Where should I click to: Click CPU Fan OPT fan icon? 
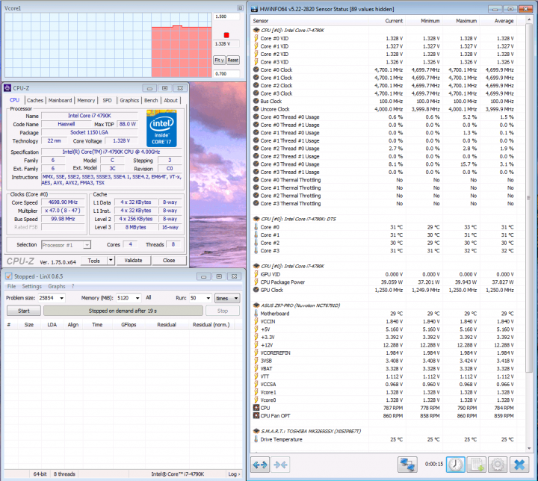click(256, 415)
